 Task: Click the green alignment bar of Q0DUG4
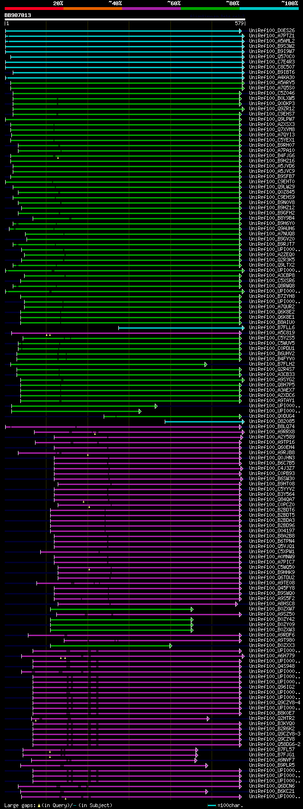point(173,416)
